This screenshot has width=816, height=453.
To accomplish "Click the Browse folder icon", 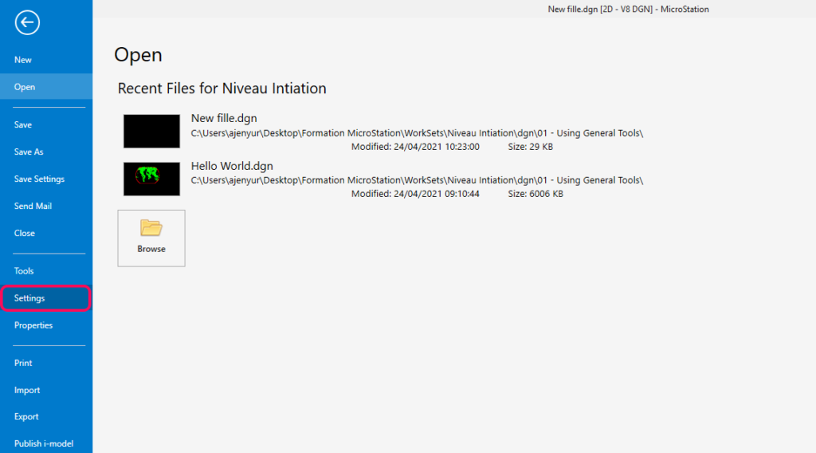I will point(151,228).
